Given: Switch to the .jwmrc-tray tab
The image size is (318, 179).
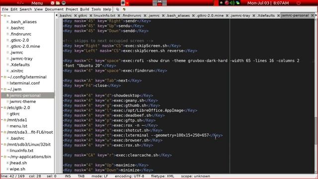Looking at the screenshot, I should (x=240, y=15).
